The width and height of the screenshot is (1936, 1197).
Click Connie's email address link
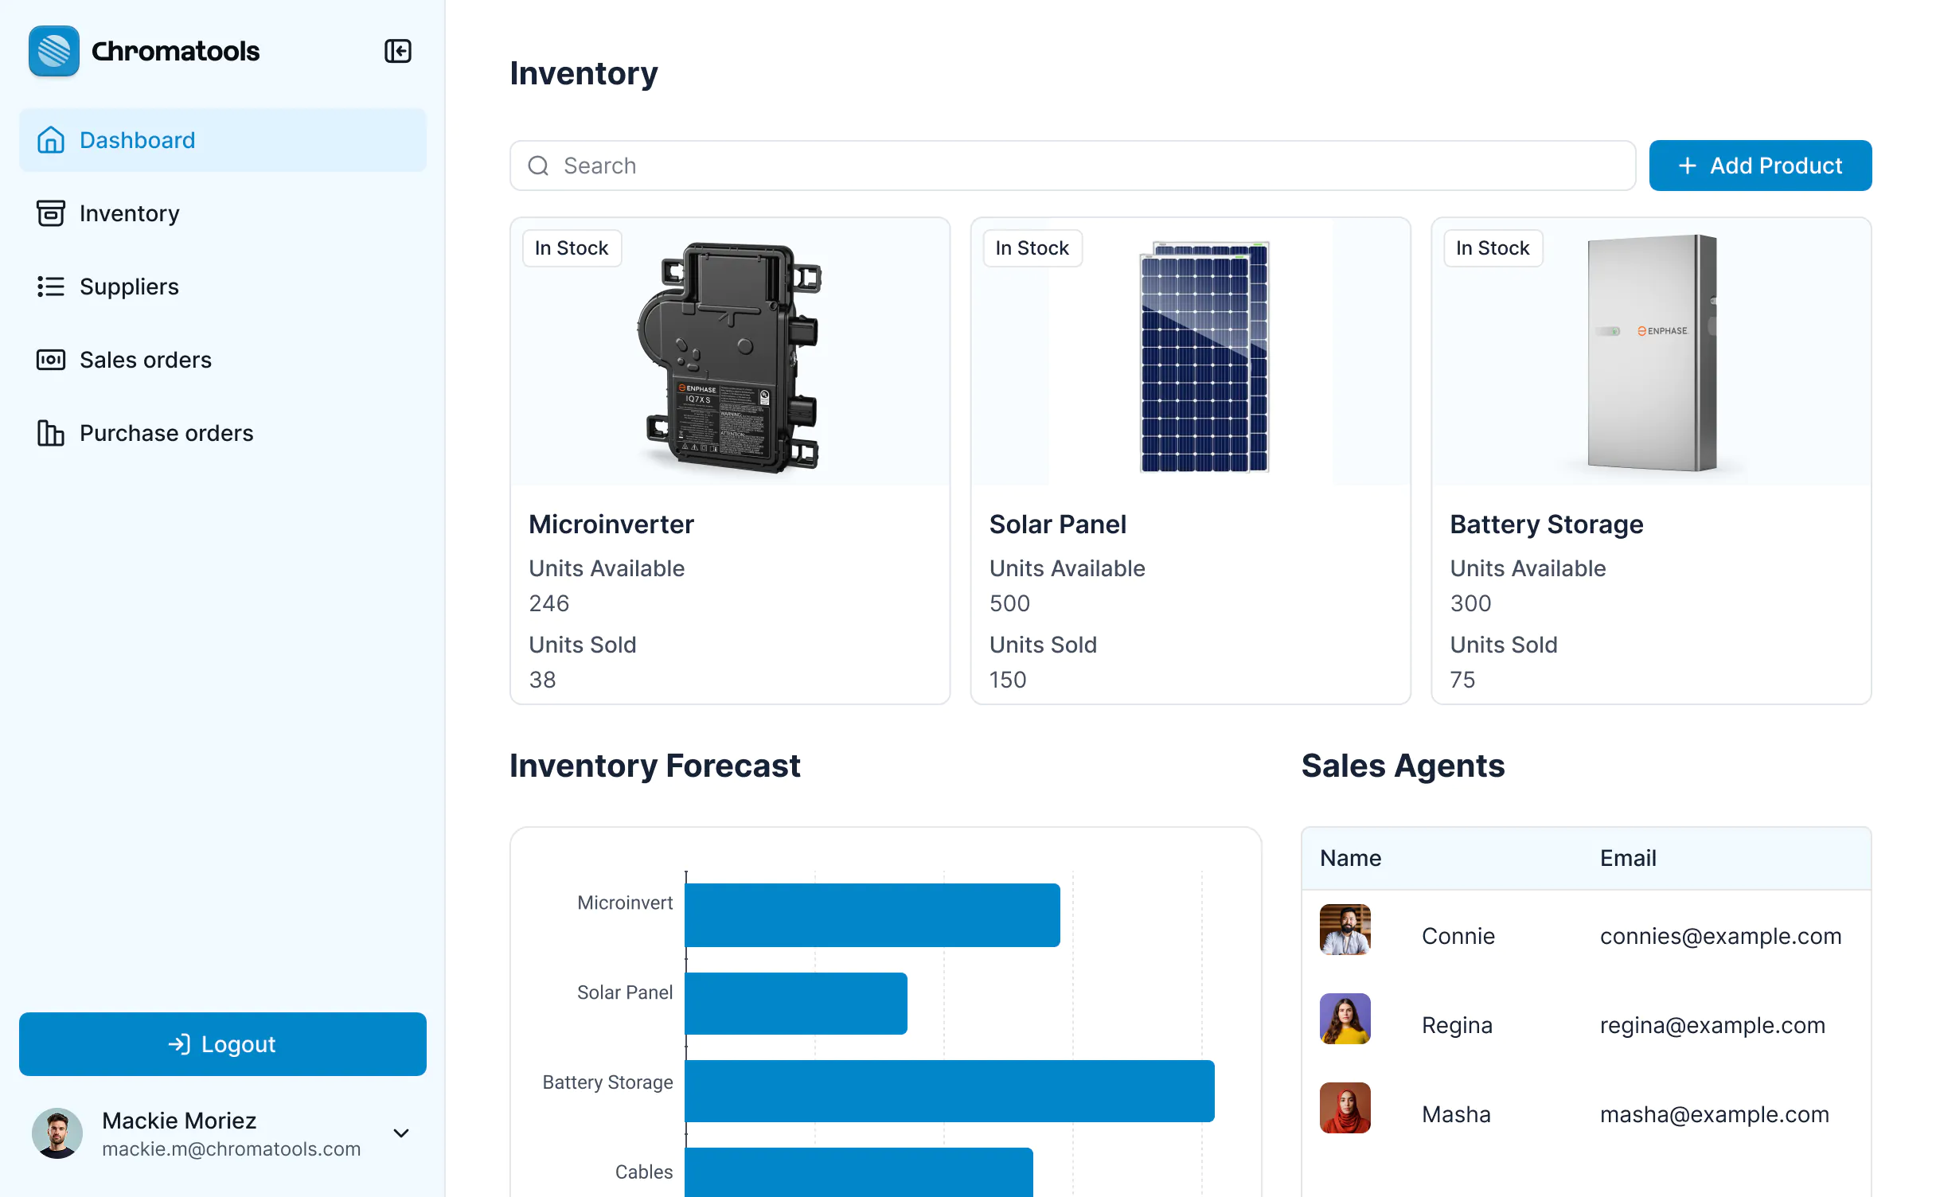point(1721,936)
